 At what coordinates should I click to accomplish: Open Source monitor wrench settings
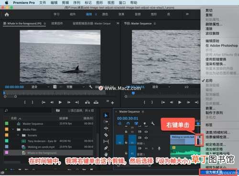point(90,87)
